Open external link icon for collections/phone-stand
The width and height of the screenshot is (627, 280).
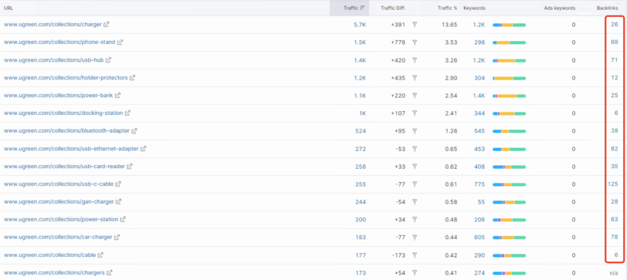[x=120, y=42]
